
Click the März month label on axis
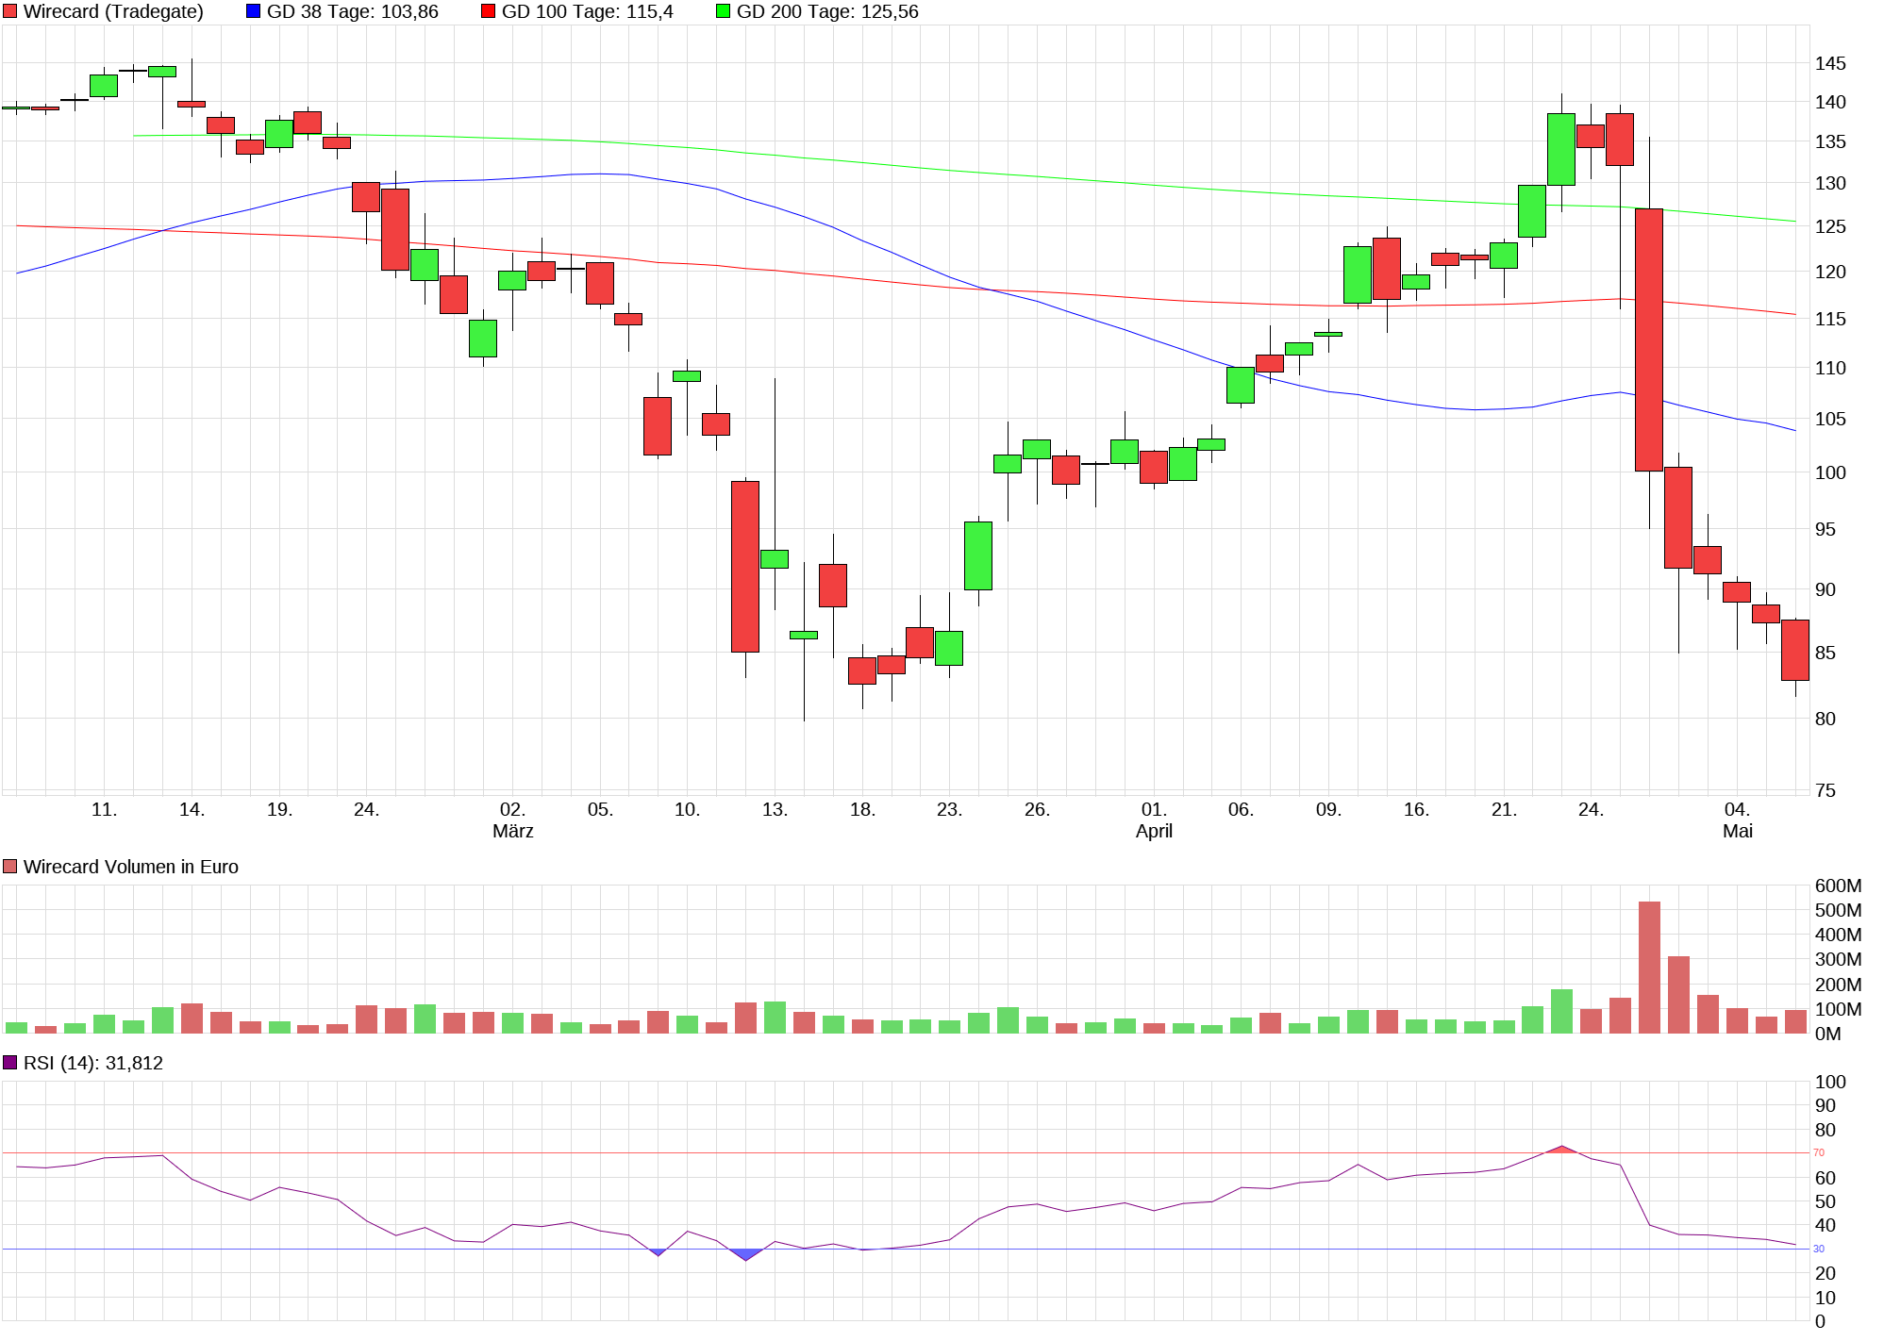click(512, 831)
